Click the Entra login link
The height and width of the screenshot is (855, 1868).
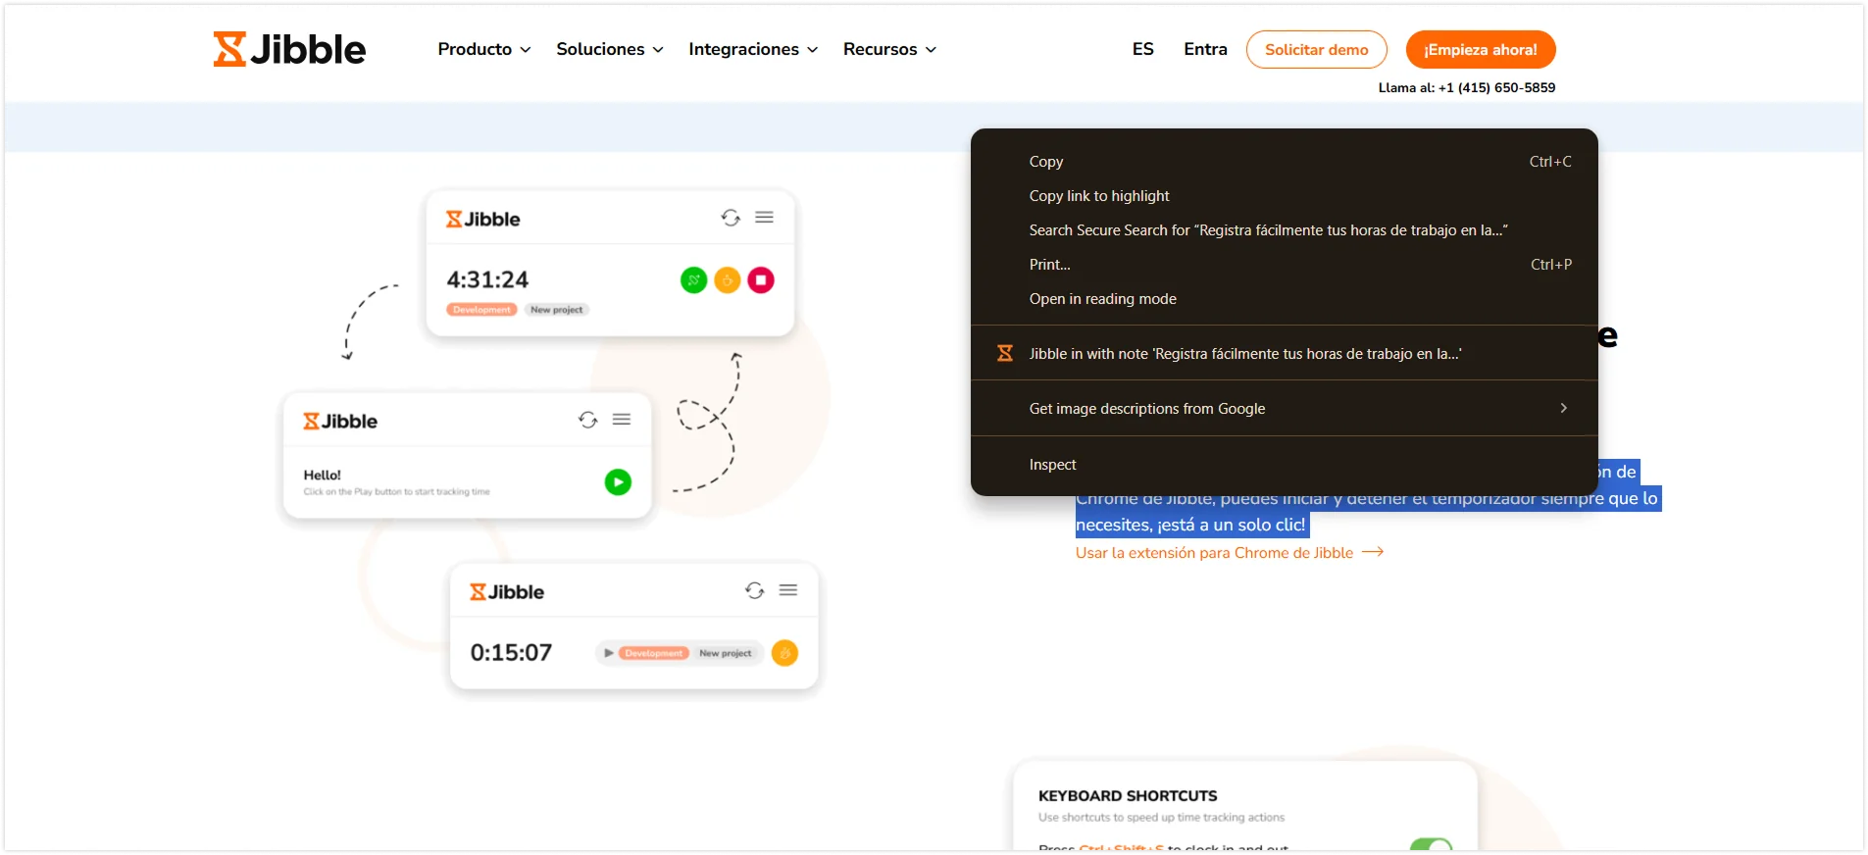[x=1205, y=49]
